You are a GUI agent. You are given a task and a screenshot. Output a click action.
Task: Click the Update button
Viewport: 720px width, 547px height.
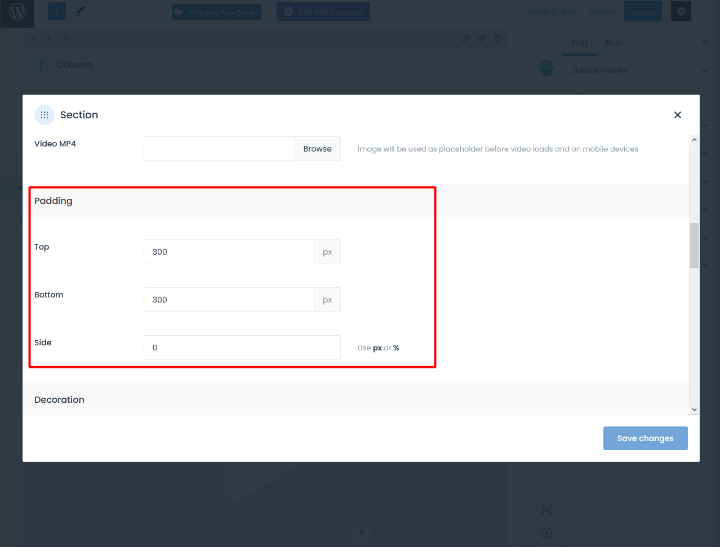coord(643,12)
